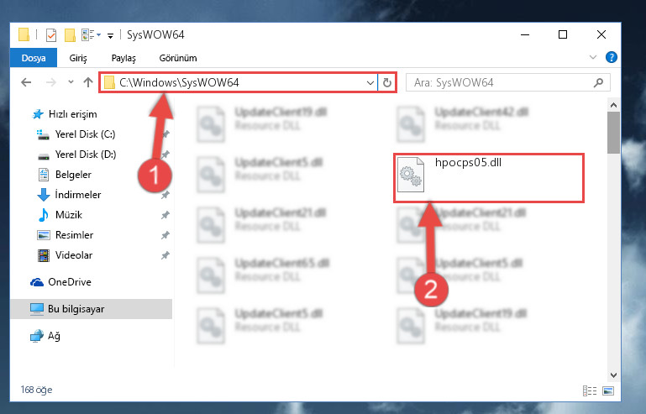
Task: Click the New folder icon in quick access toolbar
Action: (x=70, y=35)
